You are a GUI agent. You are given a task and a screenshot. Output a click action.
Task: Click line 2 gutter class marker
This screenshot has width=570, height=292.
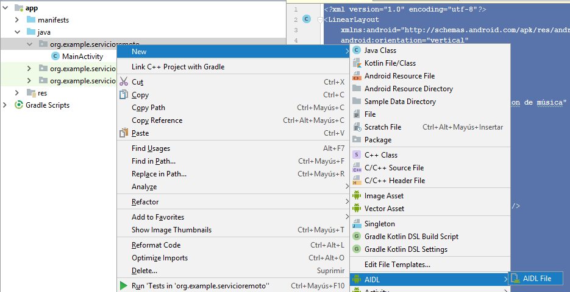307,19
